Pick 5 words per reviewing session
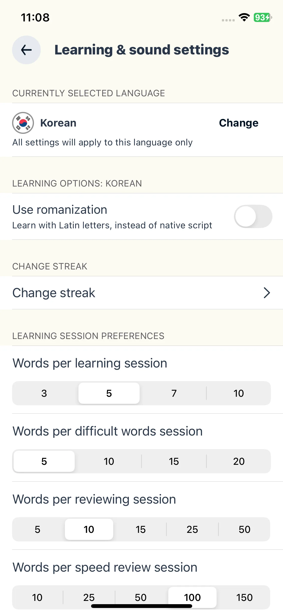 (37, 529)
